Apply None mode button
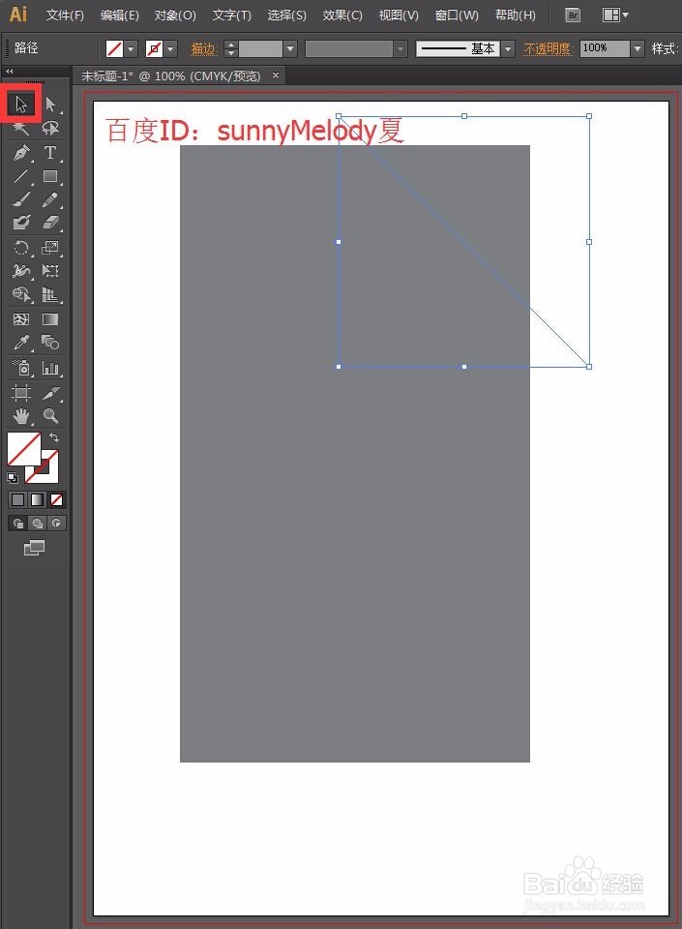Screen dimensions: 682x929 (x=56, y=499)
